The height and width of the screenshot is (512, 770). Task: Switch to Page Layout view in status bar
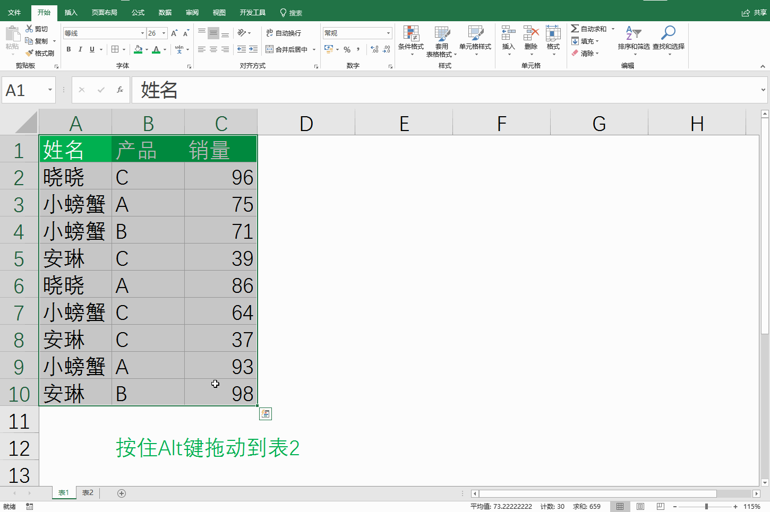640,507
